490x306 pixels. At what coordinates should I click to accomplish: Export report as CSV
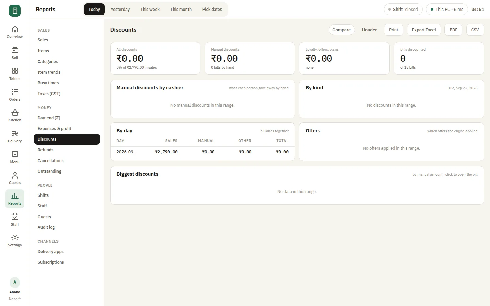475,30
